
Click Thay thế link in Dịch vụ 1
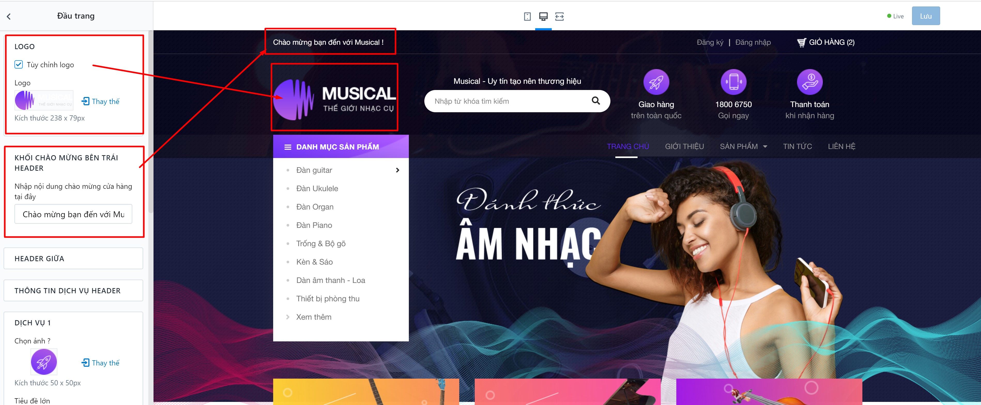(x=105, y=363)
